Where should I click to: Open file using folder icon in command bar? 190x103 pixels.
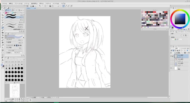tap(33, 6)
